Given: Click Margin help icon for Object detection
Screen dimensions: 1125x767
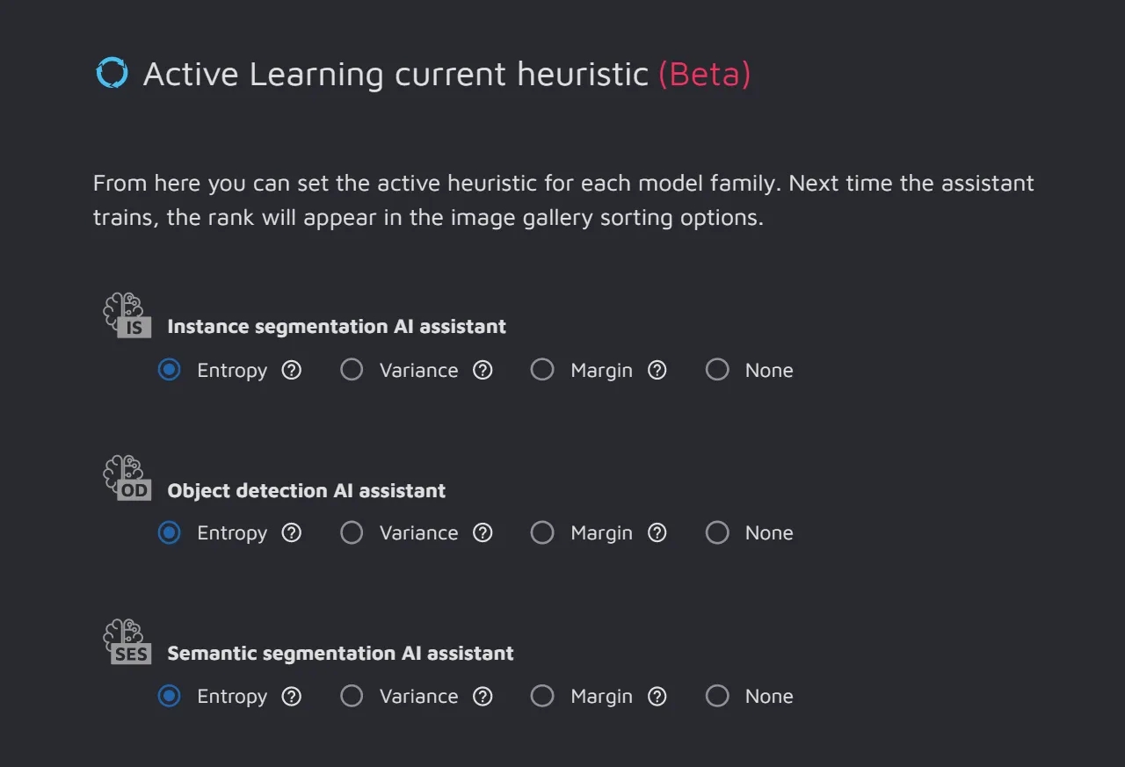Looking at the screenshot, I should pos(657,532).
